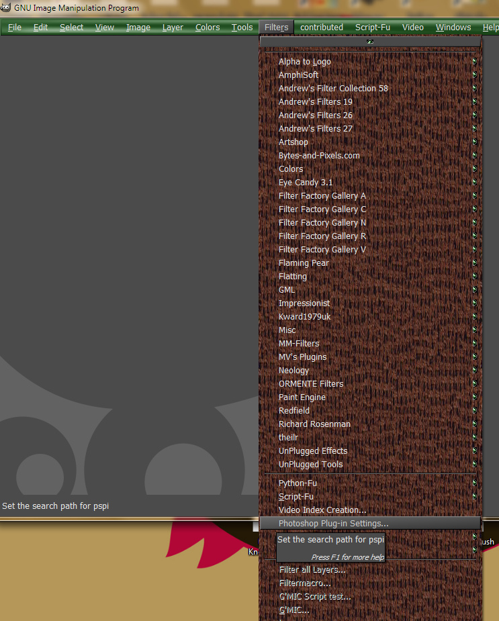Choose Filter all Layers... entry
Screen dimensions: 499x621
coord(370,570)
